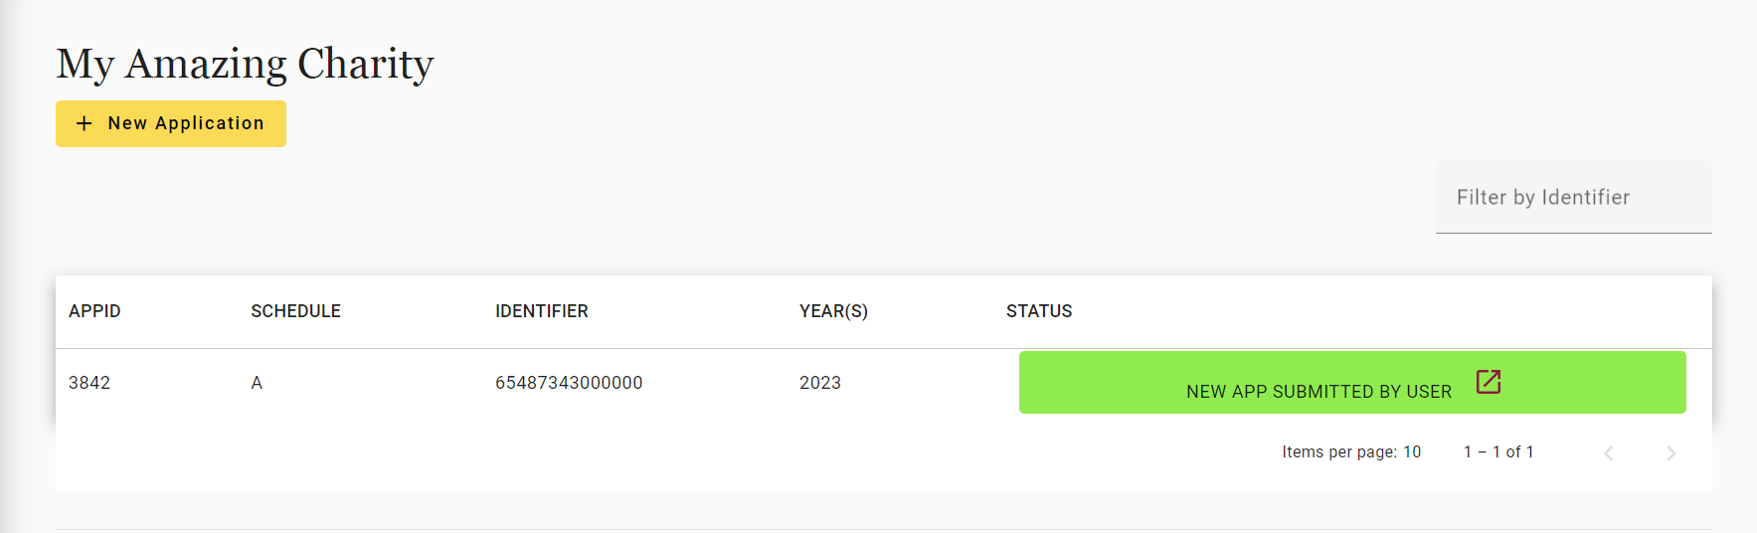Click the Items per page label

click(x=1338, y=452)
